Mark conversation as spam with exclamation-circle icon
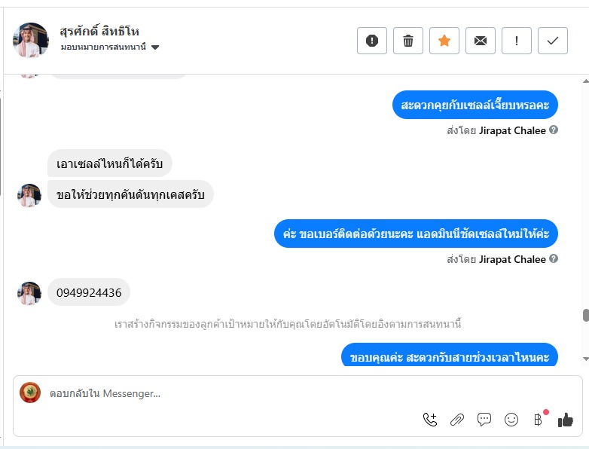This screenshot has height=449, width=589. [372, 41]
